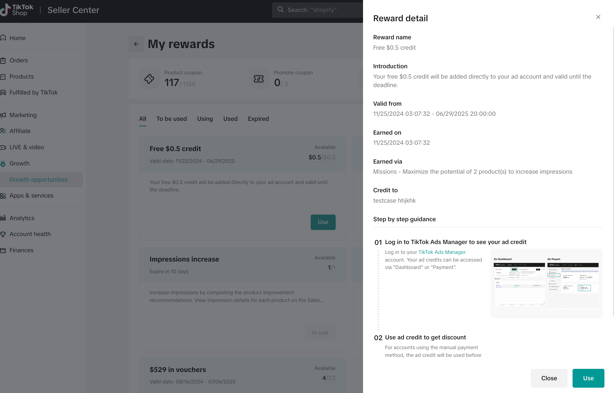
Task: Open Growth opportunities in the sidebar
Action: pos(39,180)
